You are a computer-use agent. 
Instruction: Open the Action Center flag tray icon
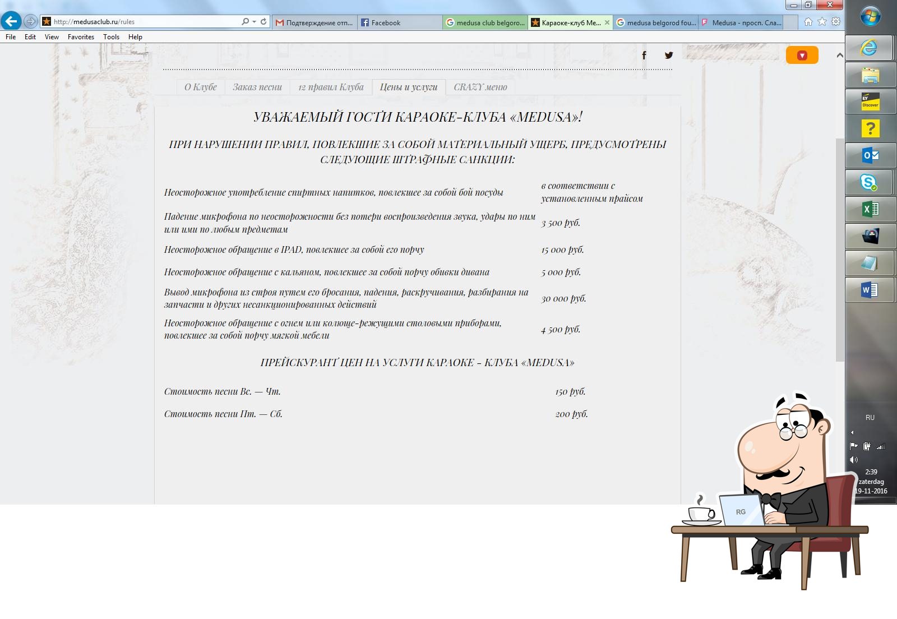pos(854,446)
